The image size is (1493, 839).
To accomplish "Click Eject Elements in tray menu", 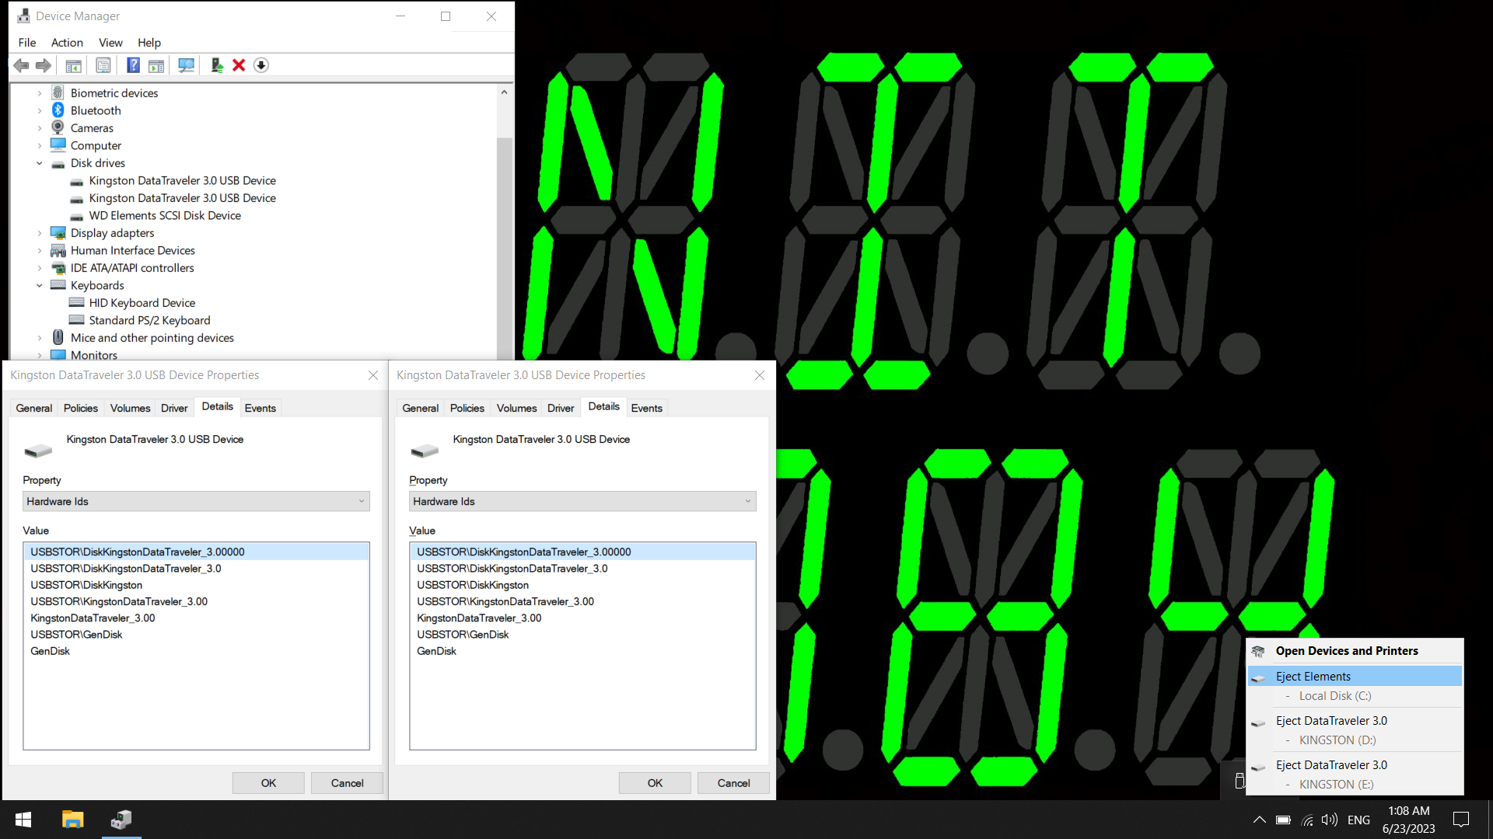I will tap(1355, 677).
